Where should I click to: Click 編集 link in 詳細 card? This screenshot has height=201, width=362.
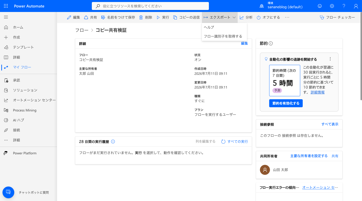[244, 43]
